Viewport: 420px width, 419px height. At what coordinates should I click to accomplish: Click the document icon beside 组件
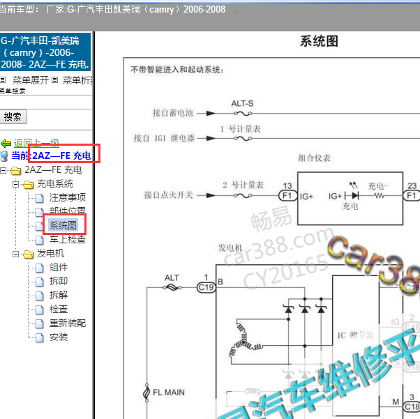point(40,268)
